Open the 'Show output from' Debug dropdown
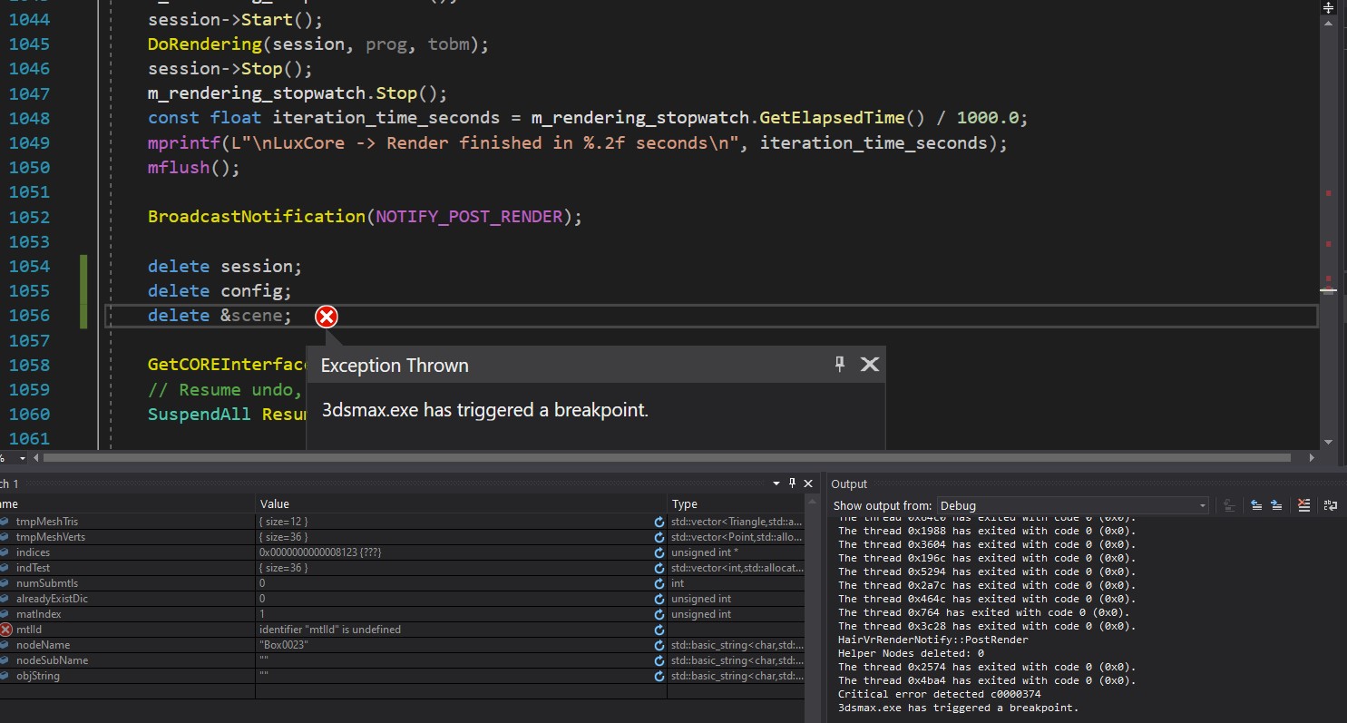The height and width of the screenshot is (723, 1347). (1203, 505)
